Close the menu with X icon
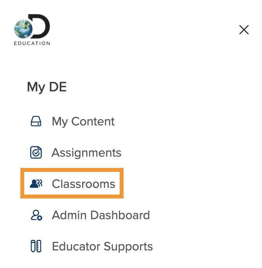Screen dimensions: 262x268 pyautogui.click(x=244, y=30)
